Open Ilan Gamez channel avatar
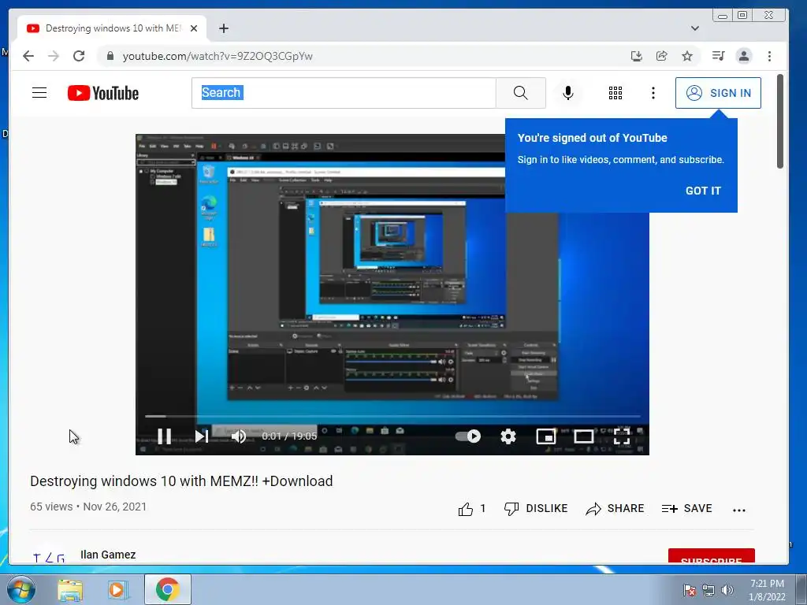Image resolution: width=807 pixels, height=605 pixels. click(49, 555)
